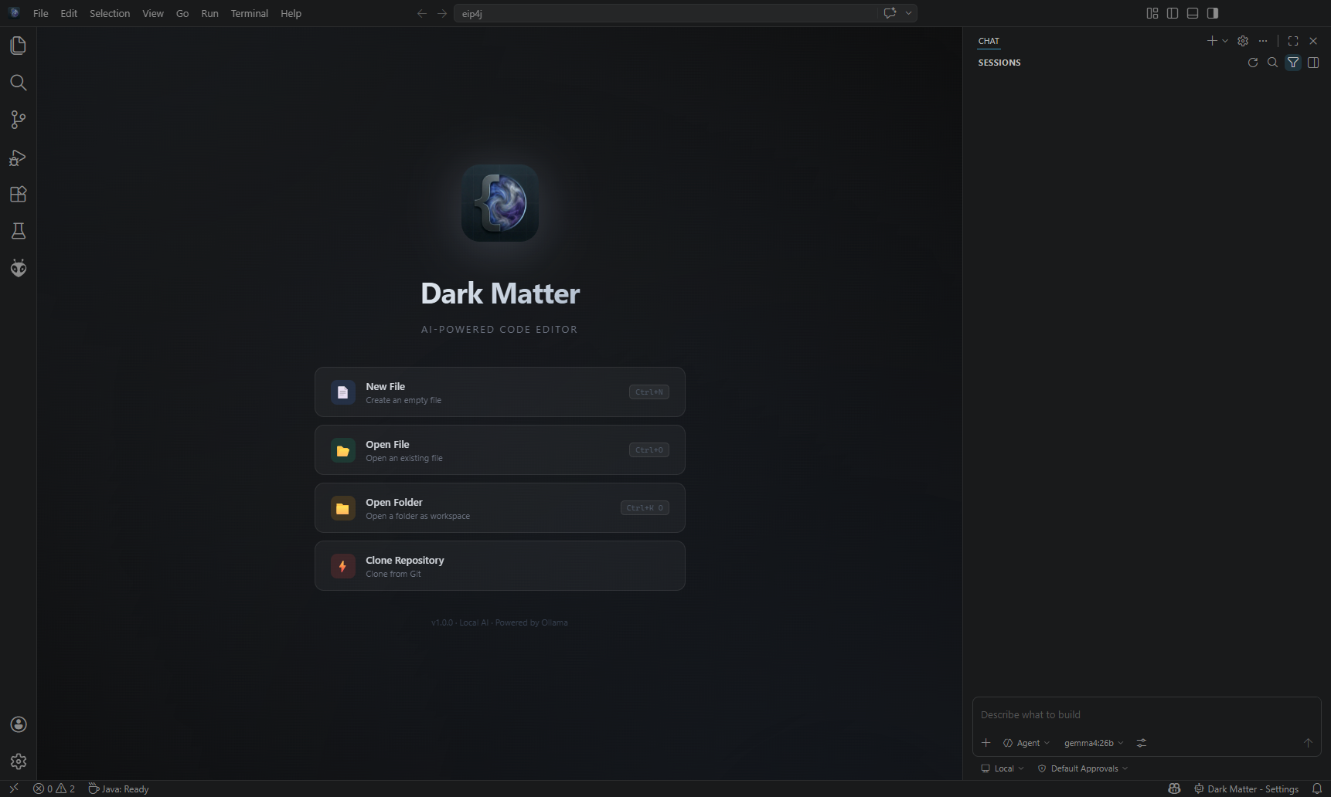This screenshot has height=797, width=1331.
Task: Open Source Control view
Action: point(18,120)
